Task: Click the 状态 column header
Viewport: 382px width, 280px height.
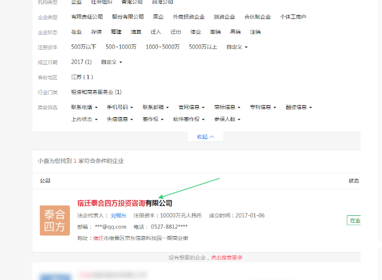Action: [x=354, y=181]
